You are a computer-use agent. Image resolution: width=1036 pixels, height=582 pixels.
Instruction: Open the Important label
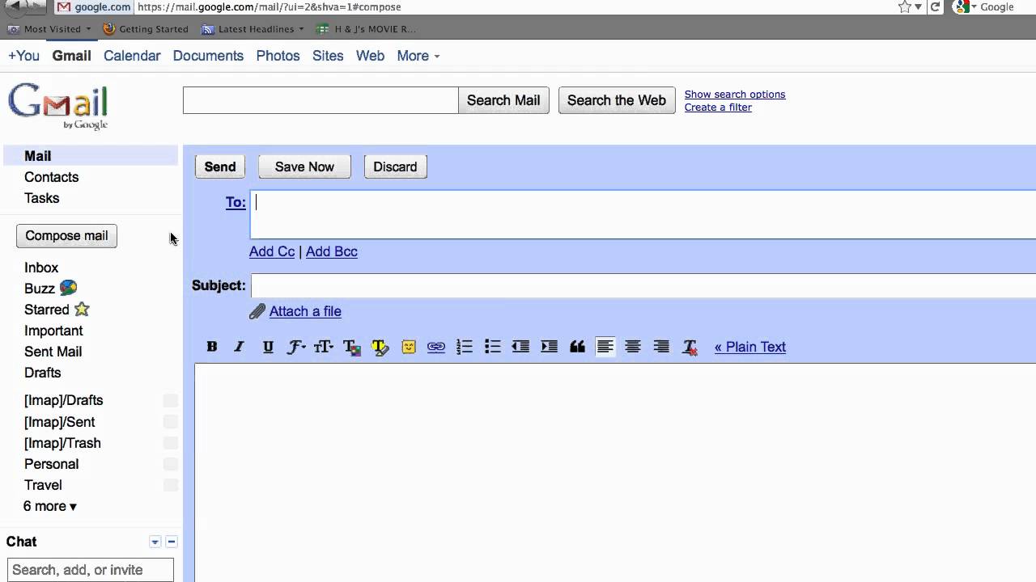tap(53, 331)
